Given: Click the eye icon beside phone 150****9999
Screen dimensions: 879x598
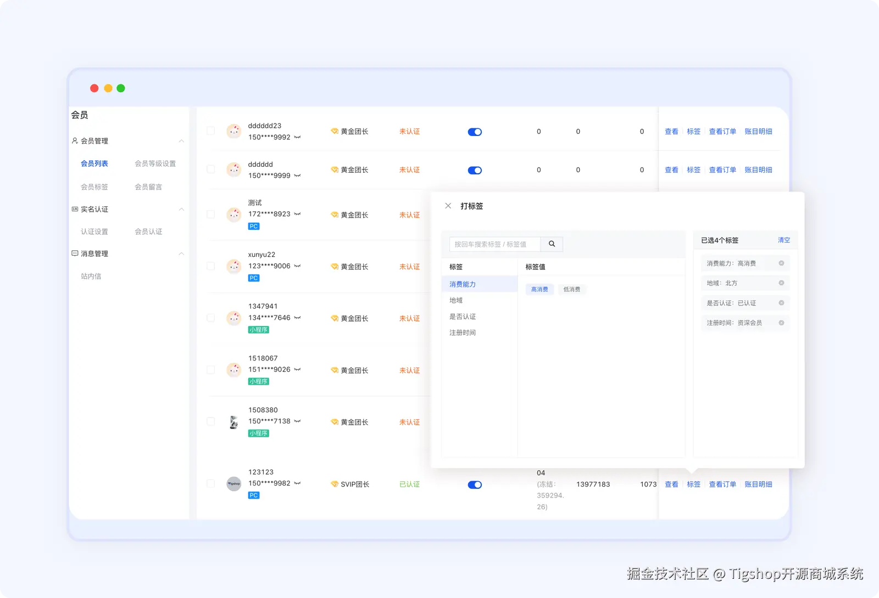Looking at the screenshot, I should (297, 176).
